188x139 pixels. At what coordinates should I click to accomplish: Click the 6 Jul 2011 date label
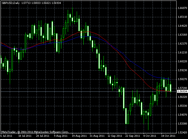(x=6, y=136)
